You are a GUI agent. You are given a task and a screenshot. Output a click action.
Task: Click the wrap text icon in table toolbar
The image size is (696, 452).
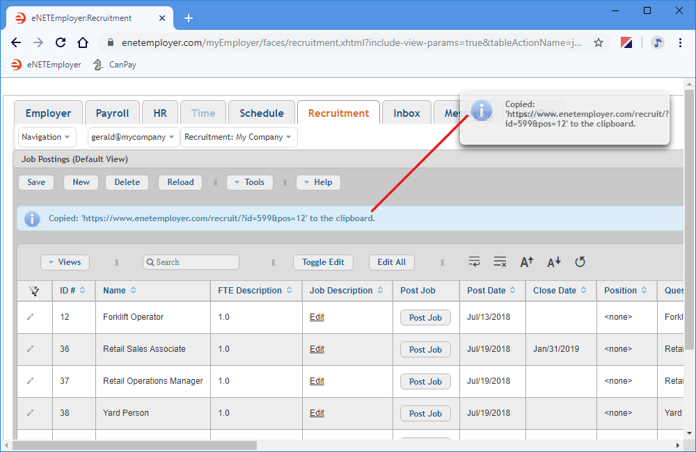tap(474, 262)
